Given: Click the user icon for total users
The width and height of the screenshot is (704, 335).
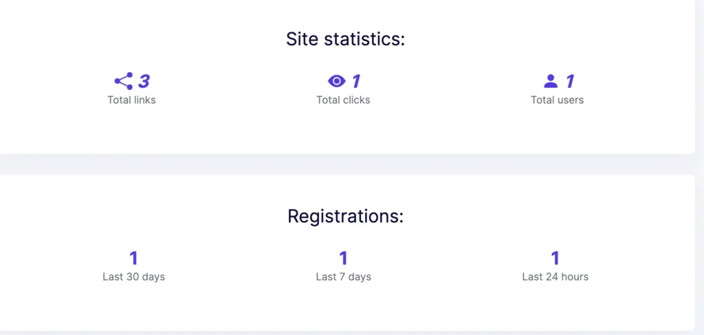Looking at the screenshot, I should pyautogui.click(x=551, y=81).
